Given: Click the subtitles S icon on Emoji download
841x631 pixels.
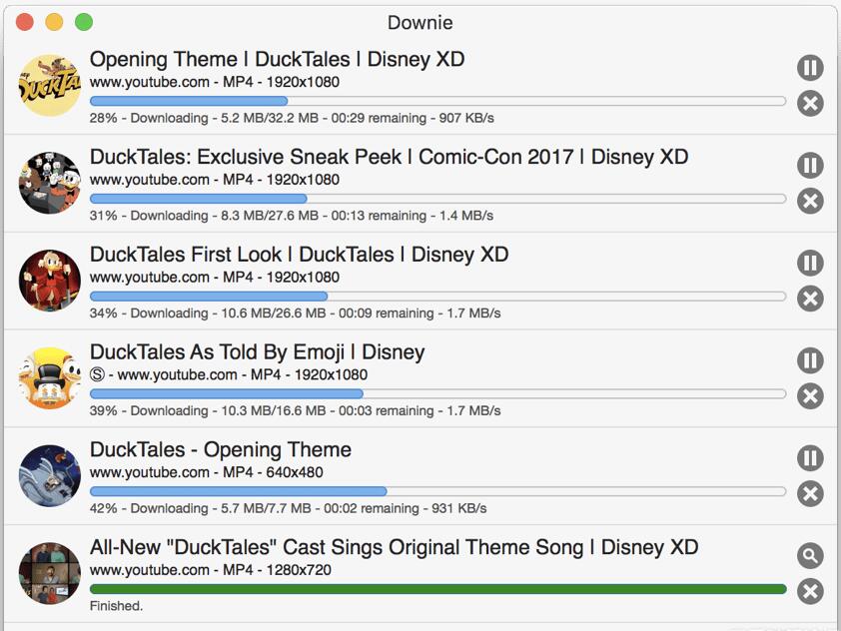Looking at the screenshot, I should click(x=97, y=374).
